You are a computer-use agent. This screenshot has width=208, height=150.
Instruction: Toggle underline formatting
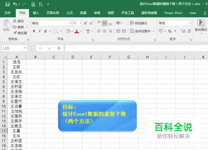click(45, 31)
